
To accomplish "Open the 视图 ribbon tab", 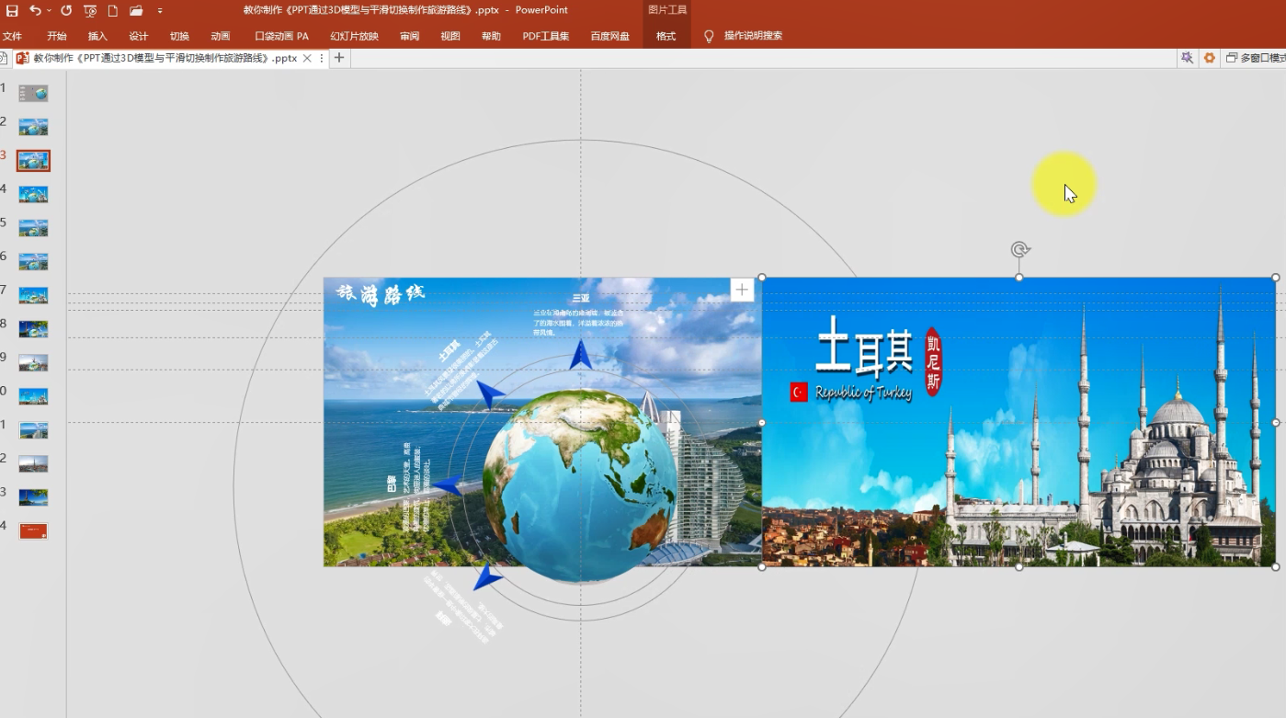I will click(x=450, y=36).
